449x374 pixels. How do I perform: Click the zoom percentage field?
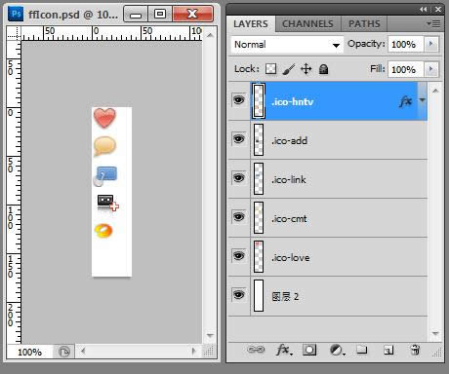coord(30,352)
